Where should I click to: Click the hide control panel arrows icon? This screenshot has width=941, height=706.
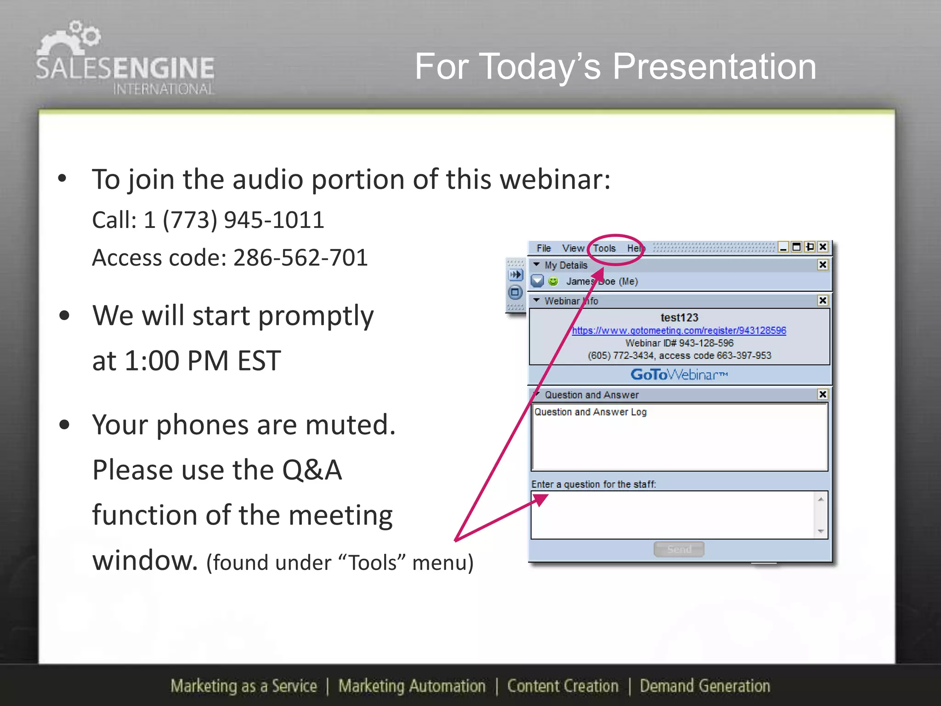click(x=516, y=275)
